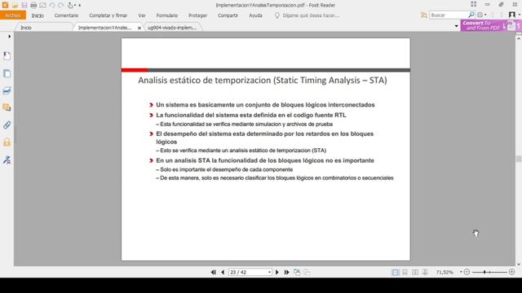Open the Pages thumbnails panel icon
Screen dimensions: 522x293
click(x=7, y=73)
